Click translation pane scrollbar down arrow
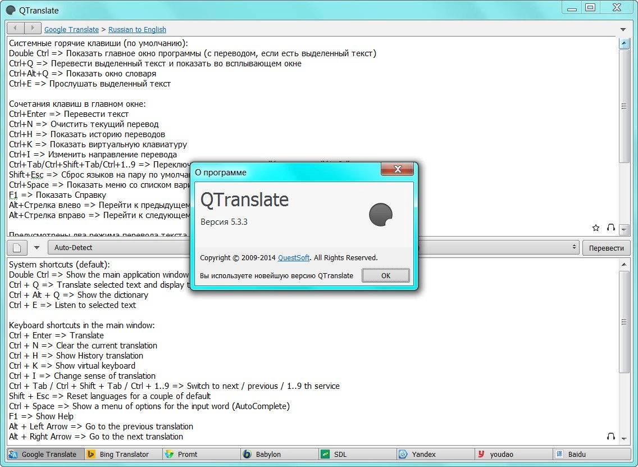Viewport: 638px width, 467px height. pos(624,439)
